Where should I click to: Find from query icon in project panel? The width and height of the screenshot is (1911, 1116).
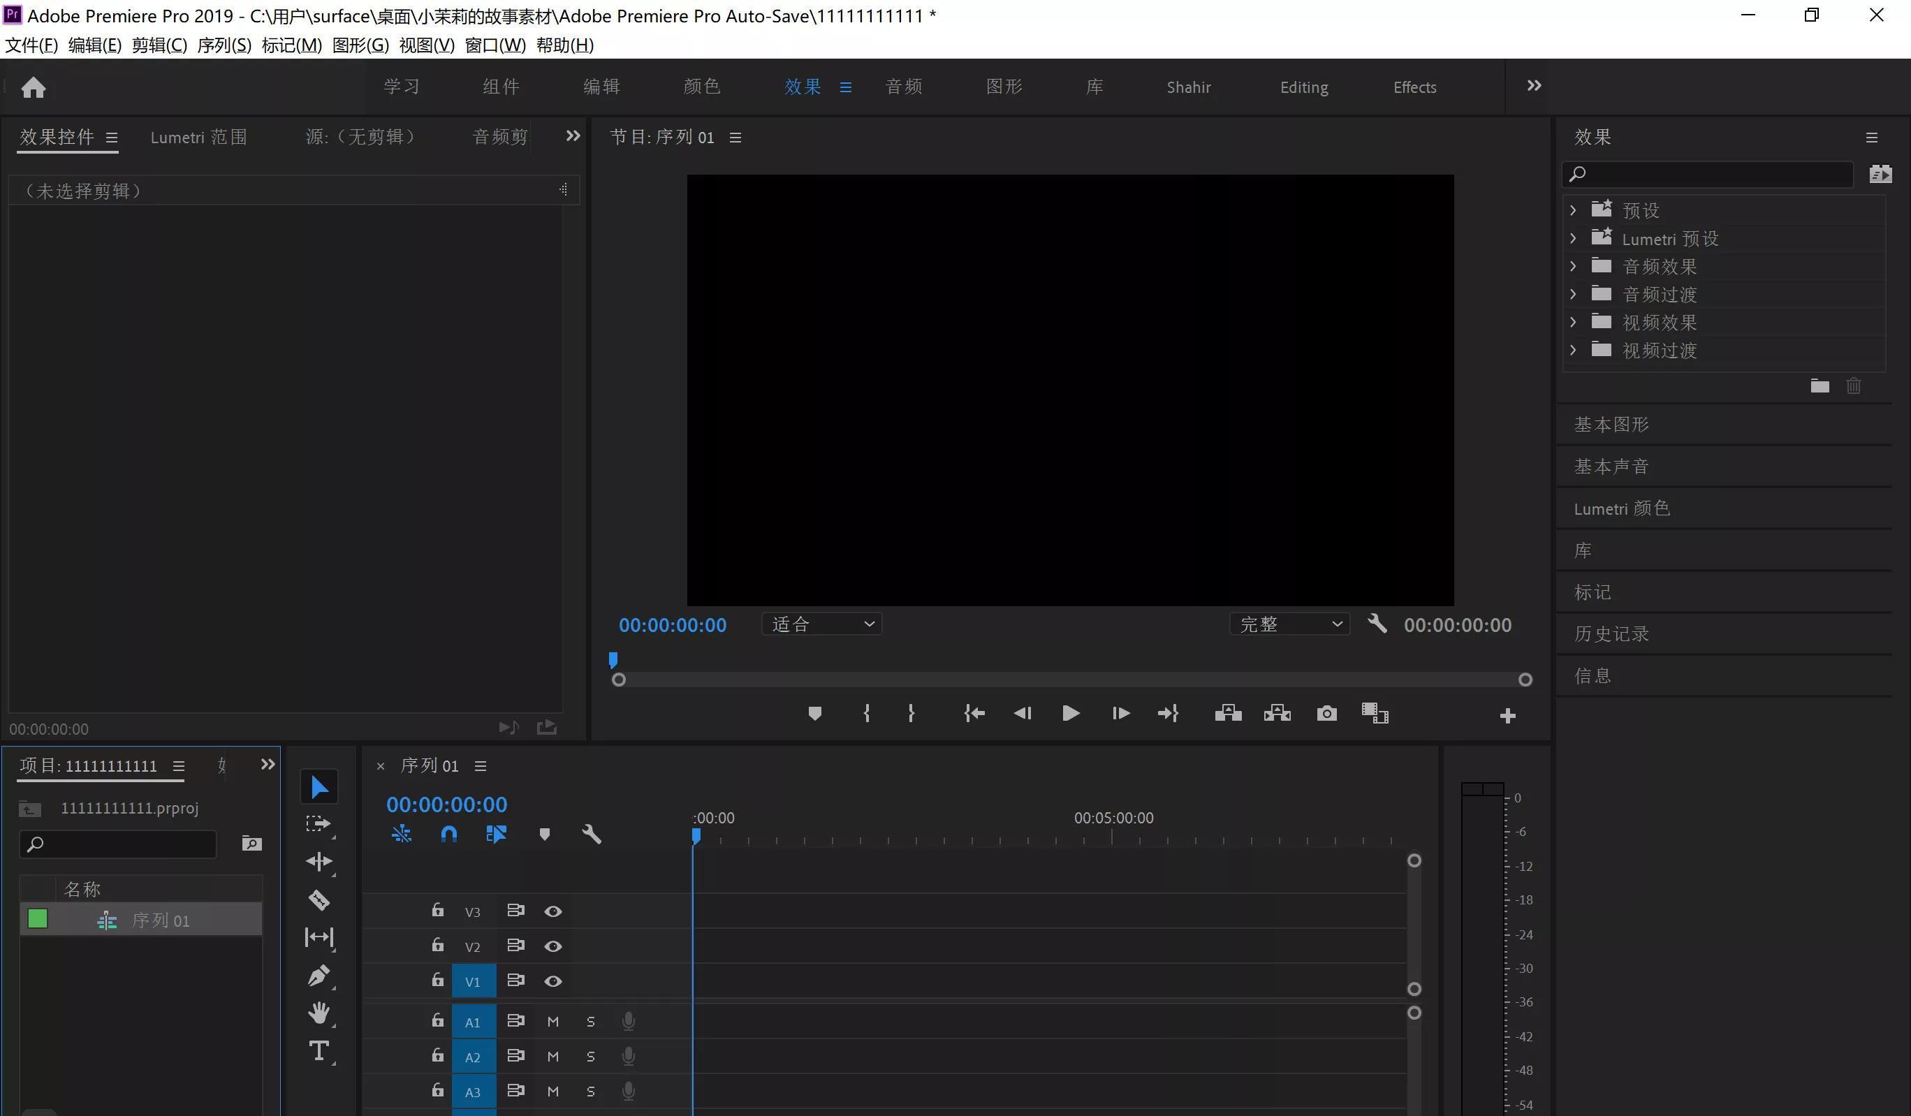251,843
